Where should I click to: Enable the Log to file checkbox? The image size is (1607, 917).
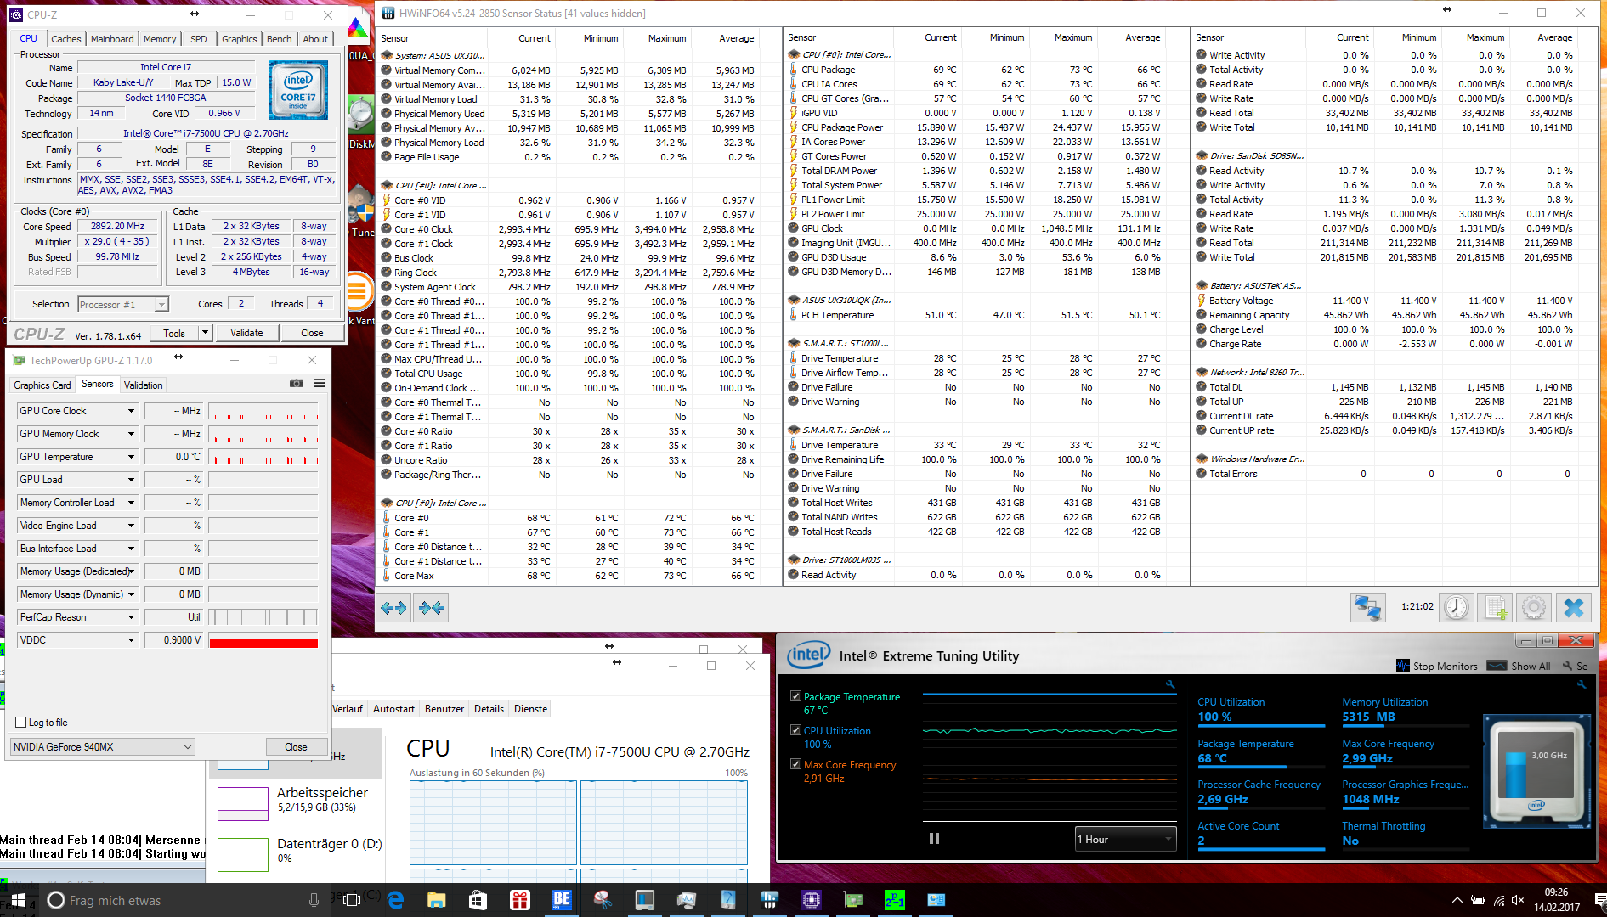[x=21, y=723]
